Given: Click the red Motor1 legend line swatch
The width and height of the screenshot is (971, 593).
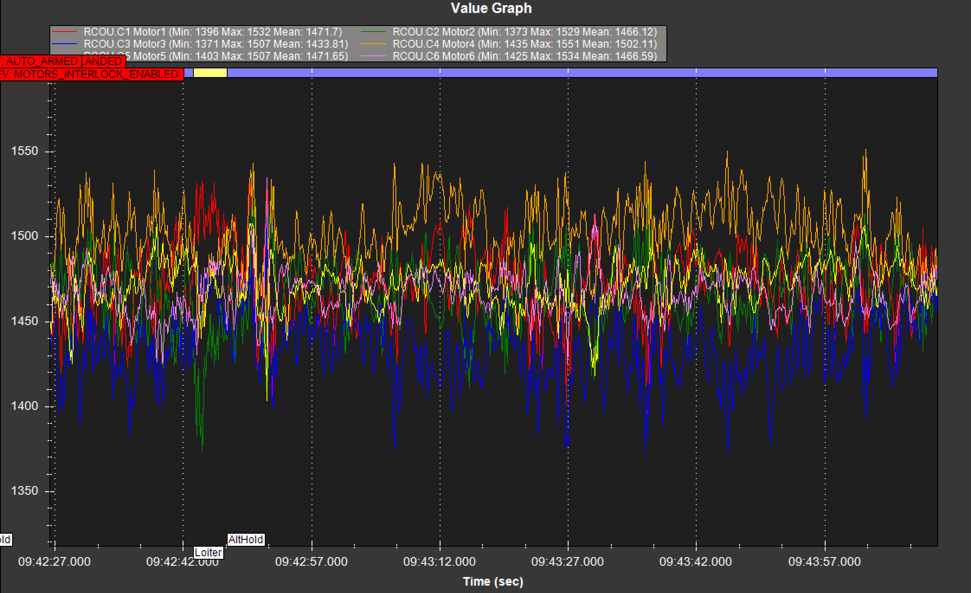Looking at the screenshot, I should pyautogui.click(x=64, y=32).
